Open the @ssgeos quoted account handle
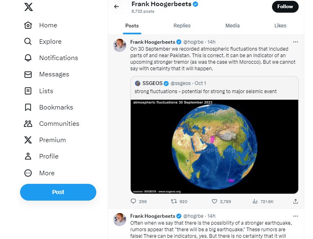Viewport: 313px width, 239px height. 180,83
